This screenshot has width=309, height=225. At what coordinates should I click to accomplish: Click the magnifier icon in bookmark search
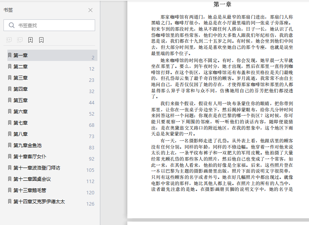pos(12,25)
